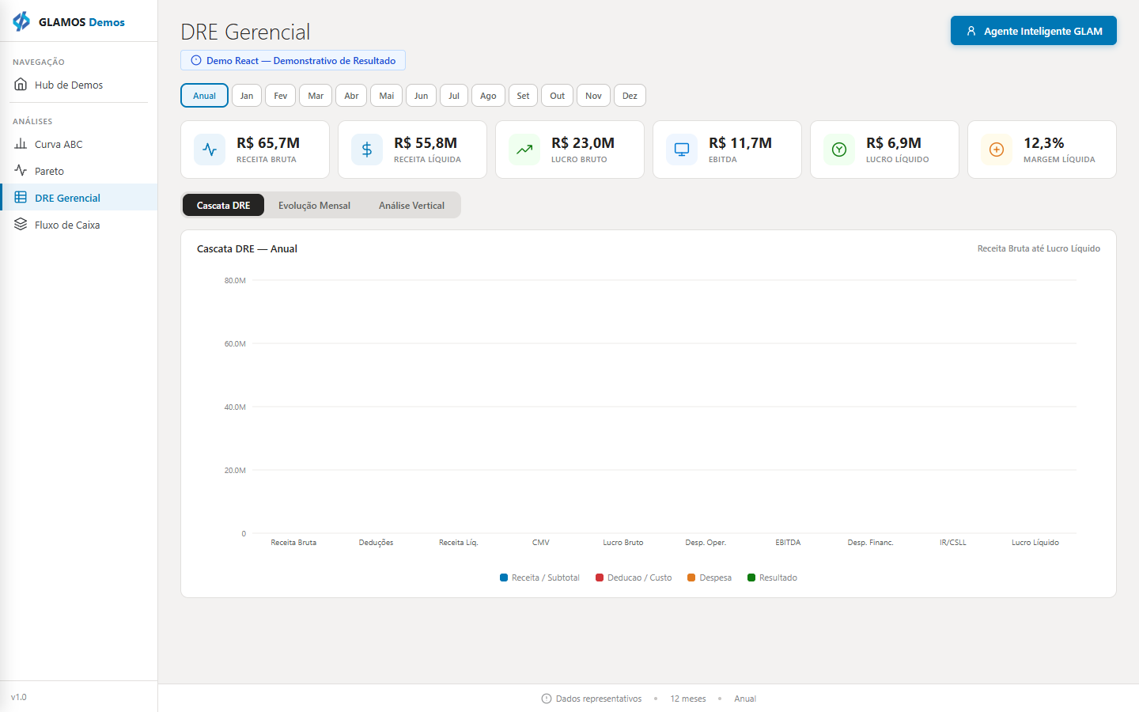Switch to the Evolução Mensal tab
Viewport: 1139px width, 712px height.
tap(314, 206)
